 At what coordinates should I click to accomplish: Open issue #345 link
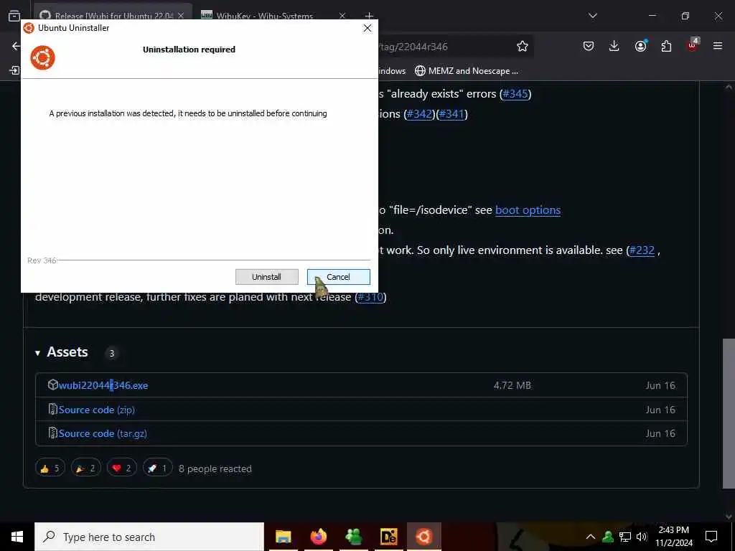click(515, 94)
